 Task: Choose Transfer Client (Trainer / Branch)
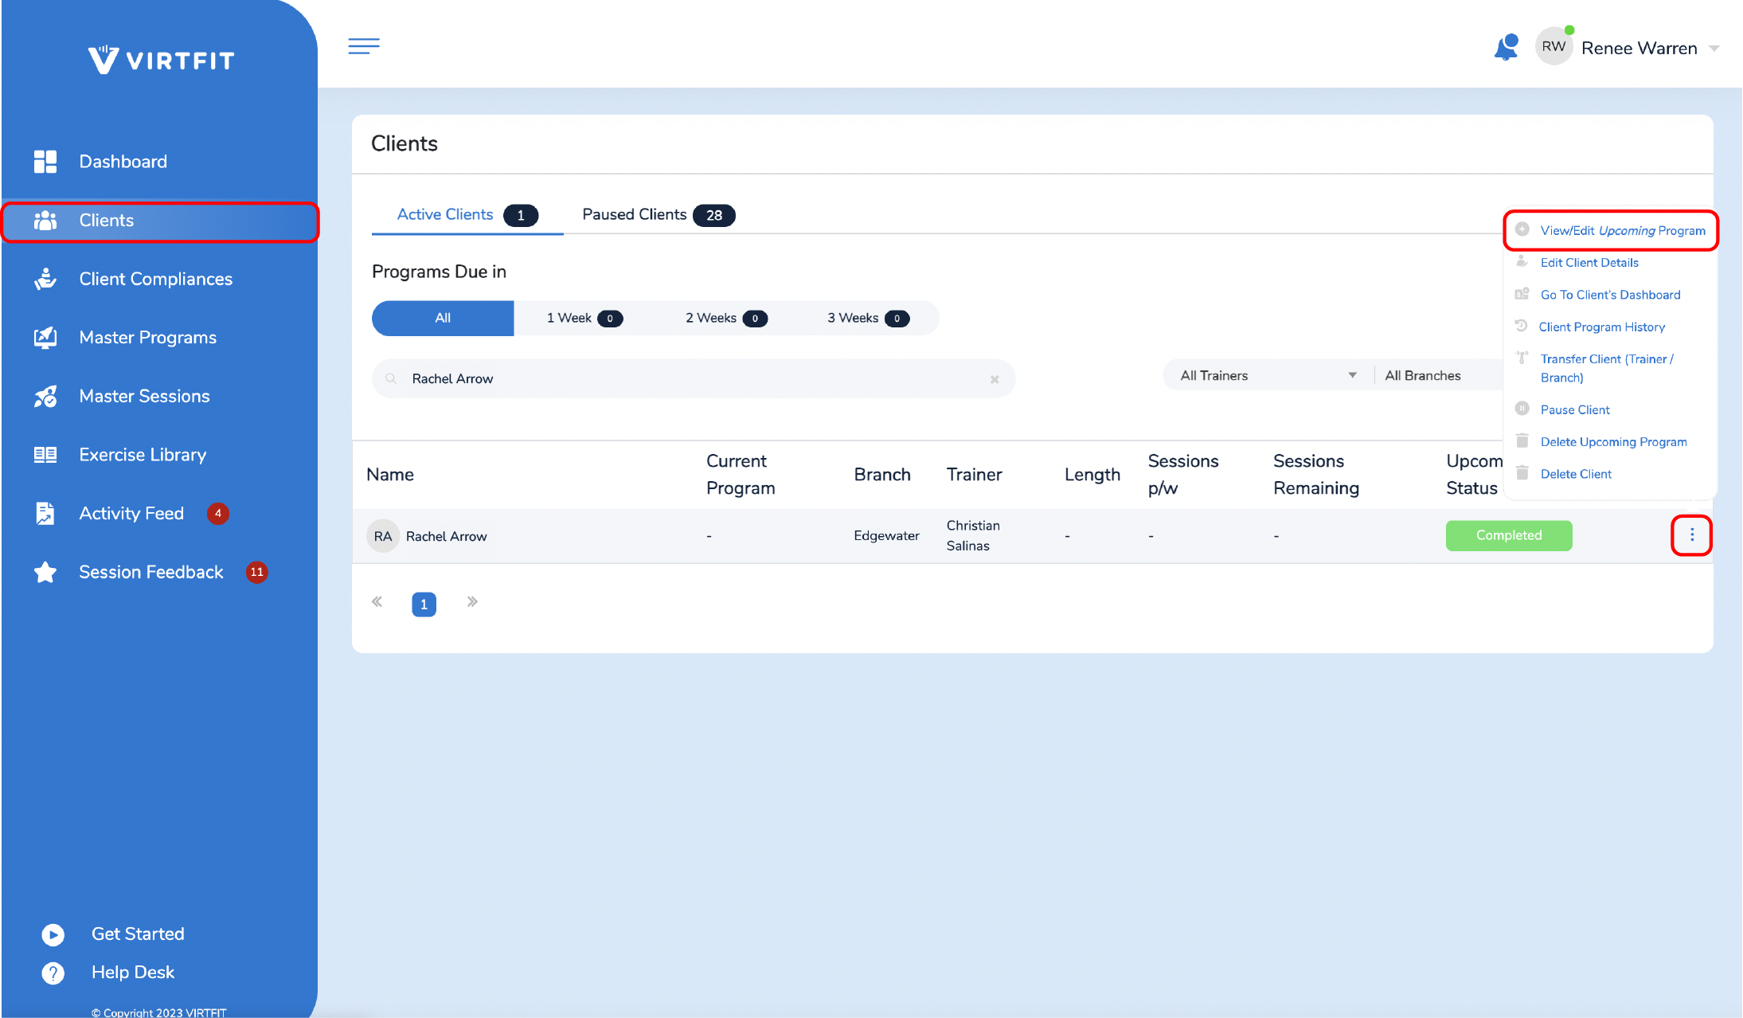(x=1606, y=368)
